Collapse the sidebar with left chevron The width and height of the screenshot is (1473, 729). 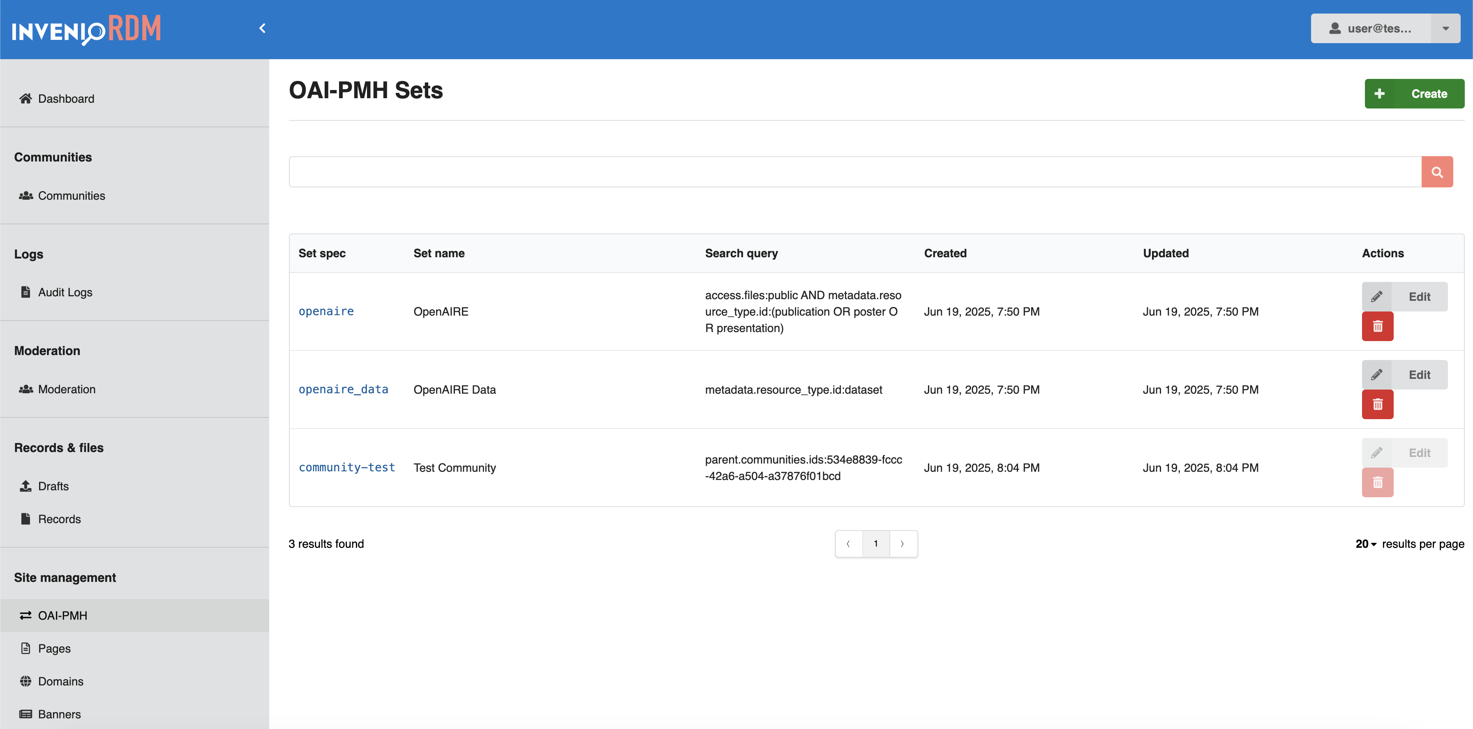[x=263, y=28]
